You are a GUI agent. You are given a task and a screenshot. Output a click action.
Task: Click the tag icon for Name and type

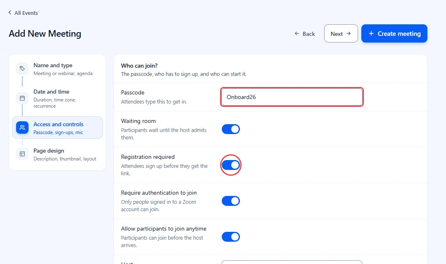click(22, 68)
